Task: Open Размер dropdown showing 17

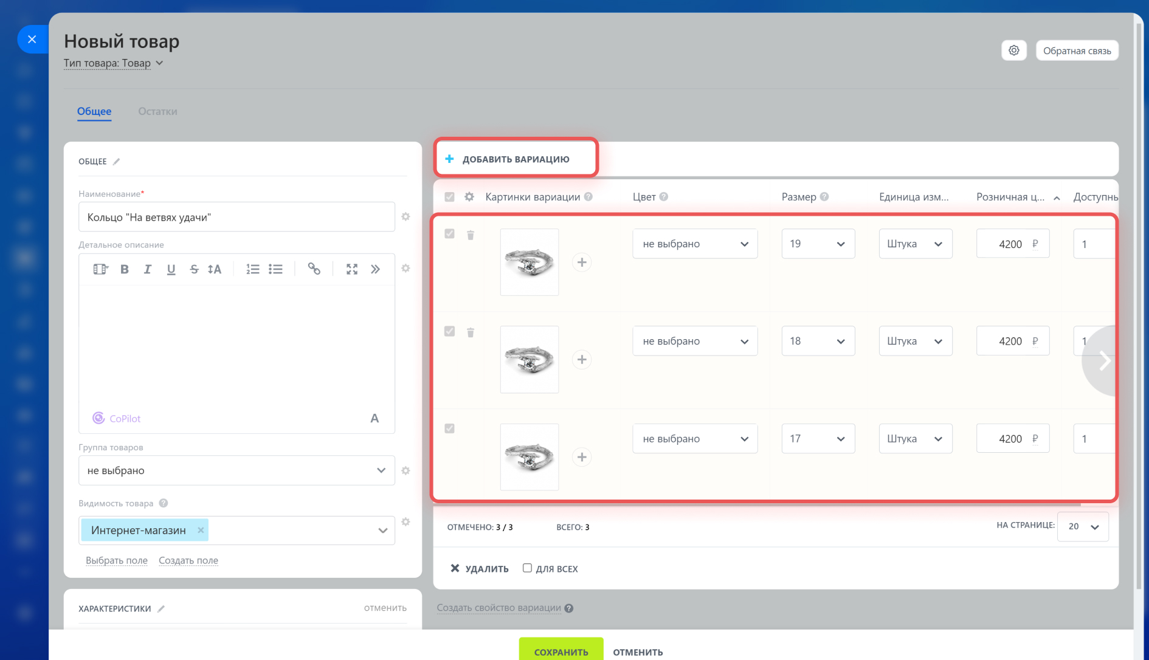Action: point(818,439)
